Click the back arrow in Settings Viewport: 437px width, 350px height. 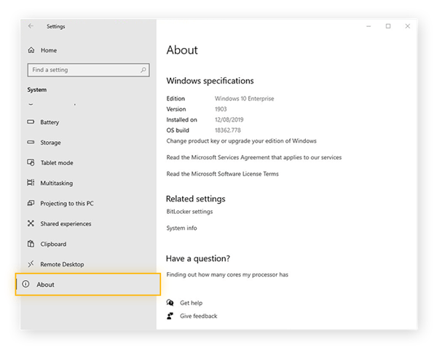coord(31,26)
